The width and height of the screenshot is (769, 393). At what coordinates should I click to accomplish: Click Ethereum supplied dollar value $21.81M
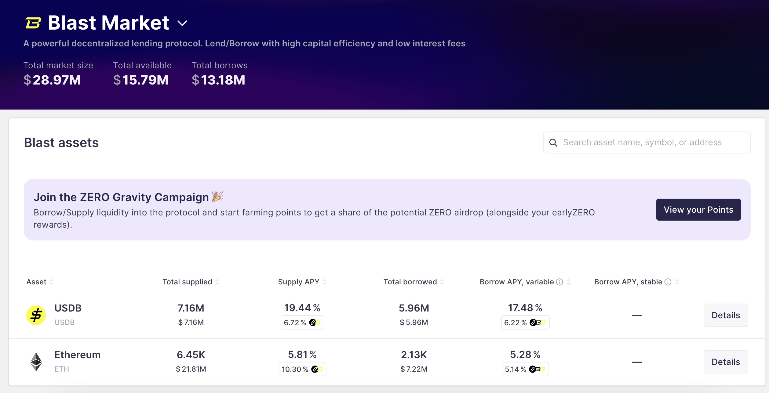191,369
